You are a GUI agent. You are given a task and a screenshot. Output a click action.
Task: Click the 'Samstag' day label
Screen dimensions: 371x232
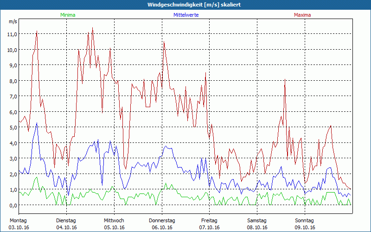[x=257, y=221]
